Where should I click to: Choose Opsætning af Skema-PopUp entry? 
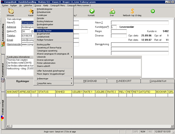coord(54,48)
